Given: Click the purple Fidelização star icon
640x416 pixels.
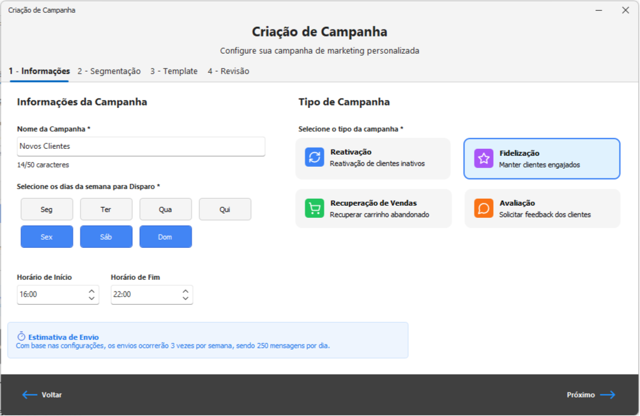Looking at the screenshot, I should [x=484, y=158].
